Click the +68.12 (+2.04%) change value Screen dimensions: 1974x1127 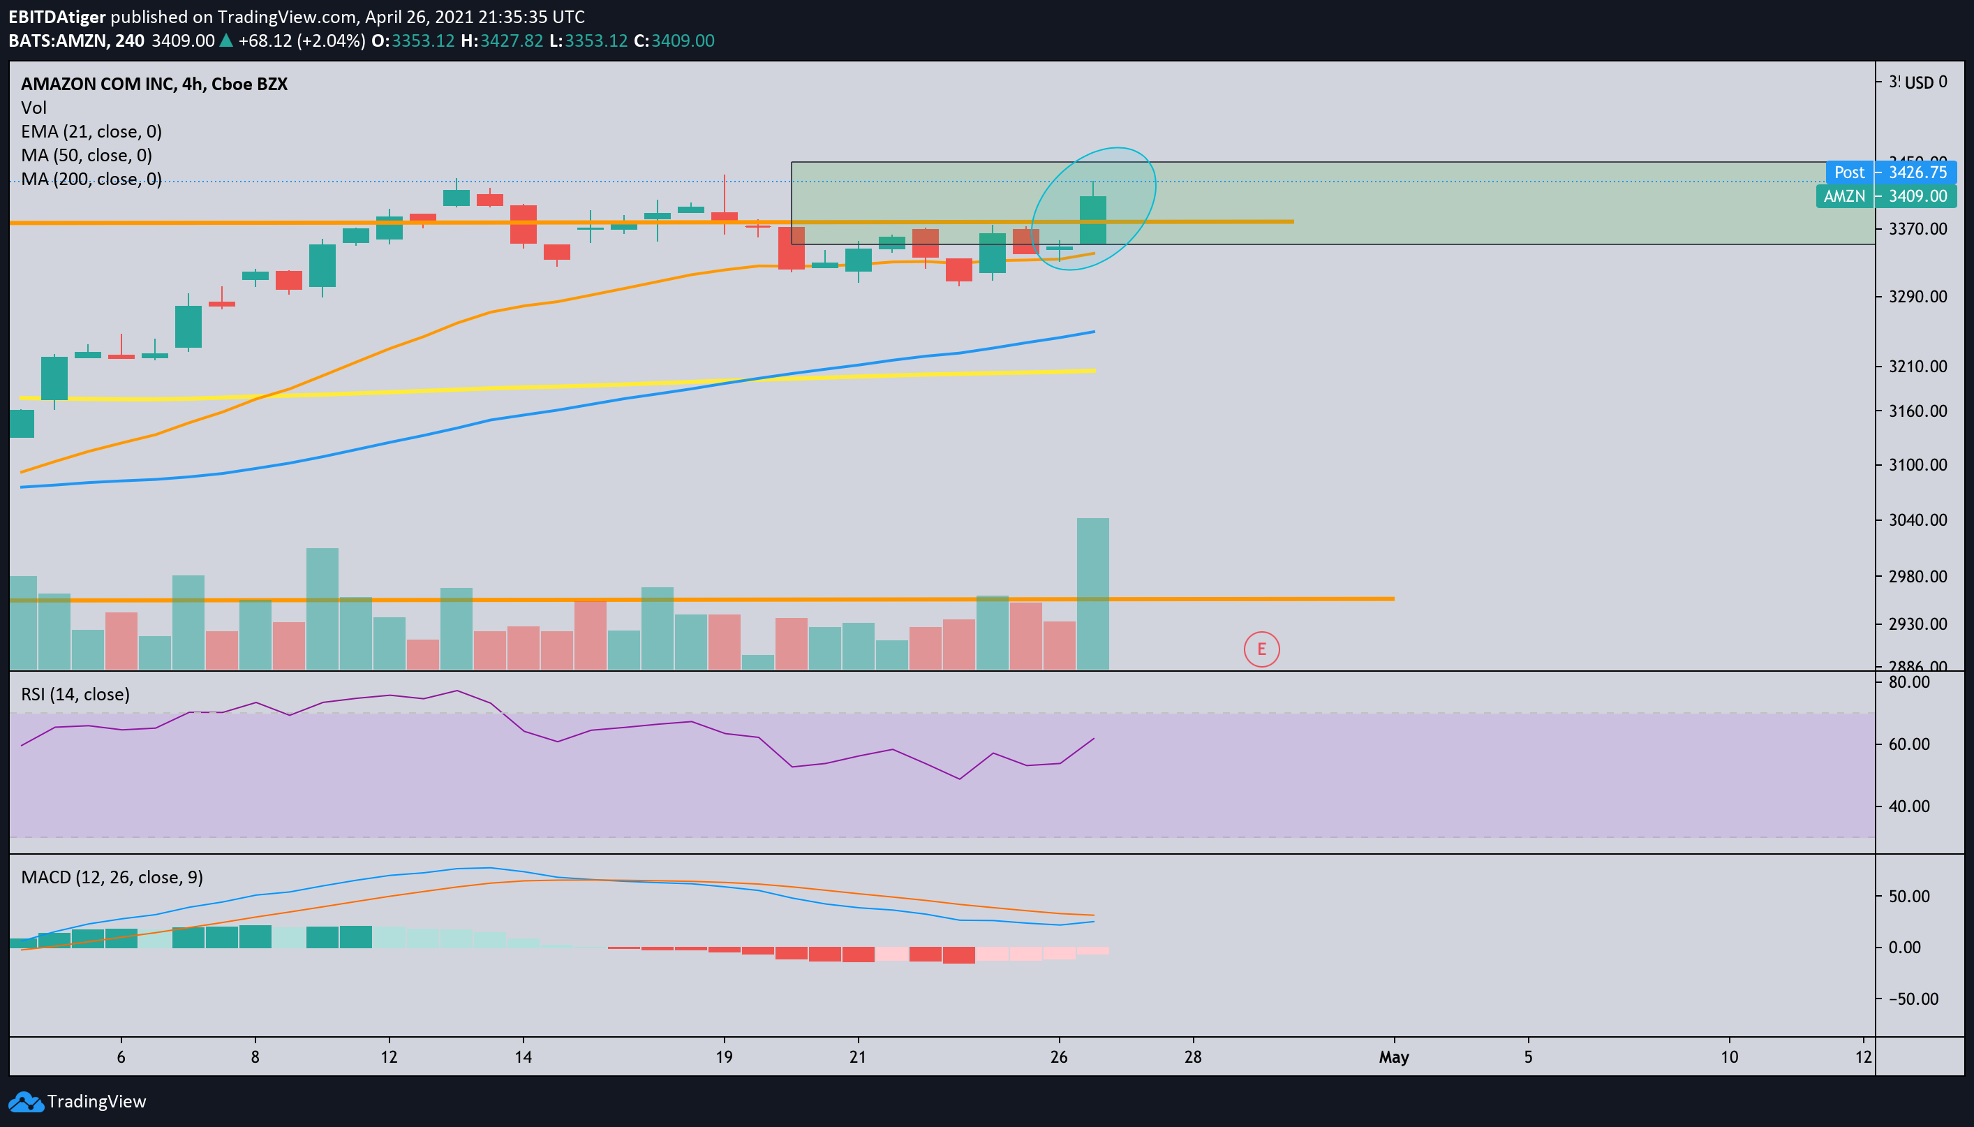302,40
